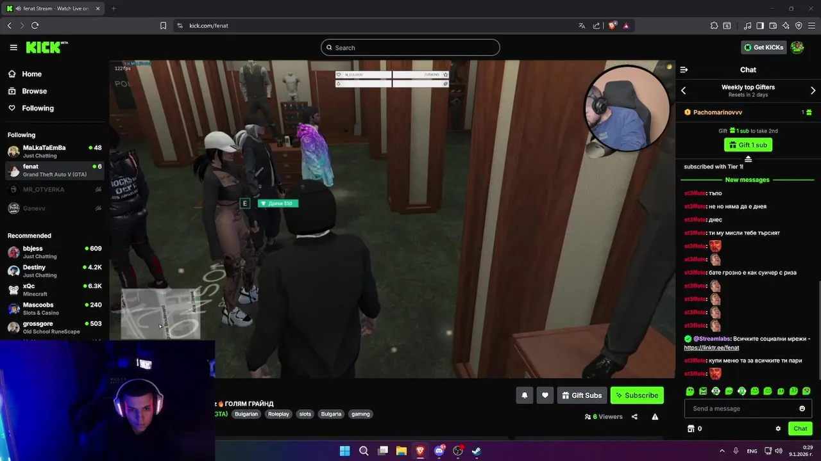Toggle stream notifications bell
This screenshot has width=821, height=461.
point(524,396)
